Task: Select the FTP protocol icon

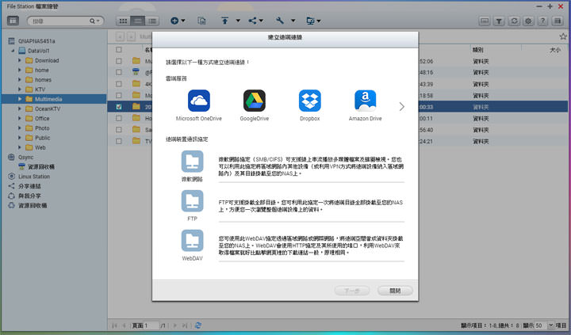Action: point(192,200)
